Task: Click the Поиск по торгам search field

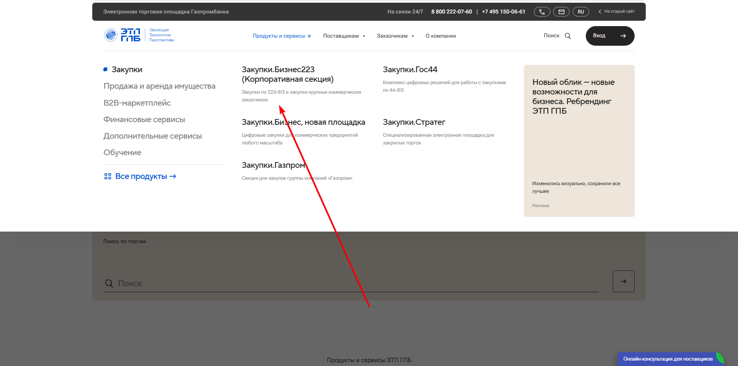Action: 351,283
